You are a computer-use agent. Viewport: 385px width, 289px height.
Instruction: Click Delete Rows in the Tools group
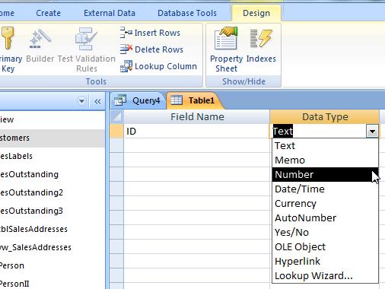coord(151,49)
